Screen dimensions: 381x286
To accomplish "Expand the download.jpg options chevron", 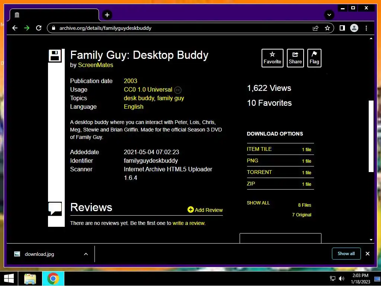I will tap(86, 254).
